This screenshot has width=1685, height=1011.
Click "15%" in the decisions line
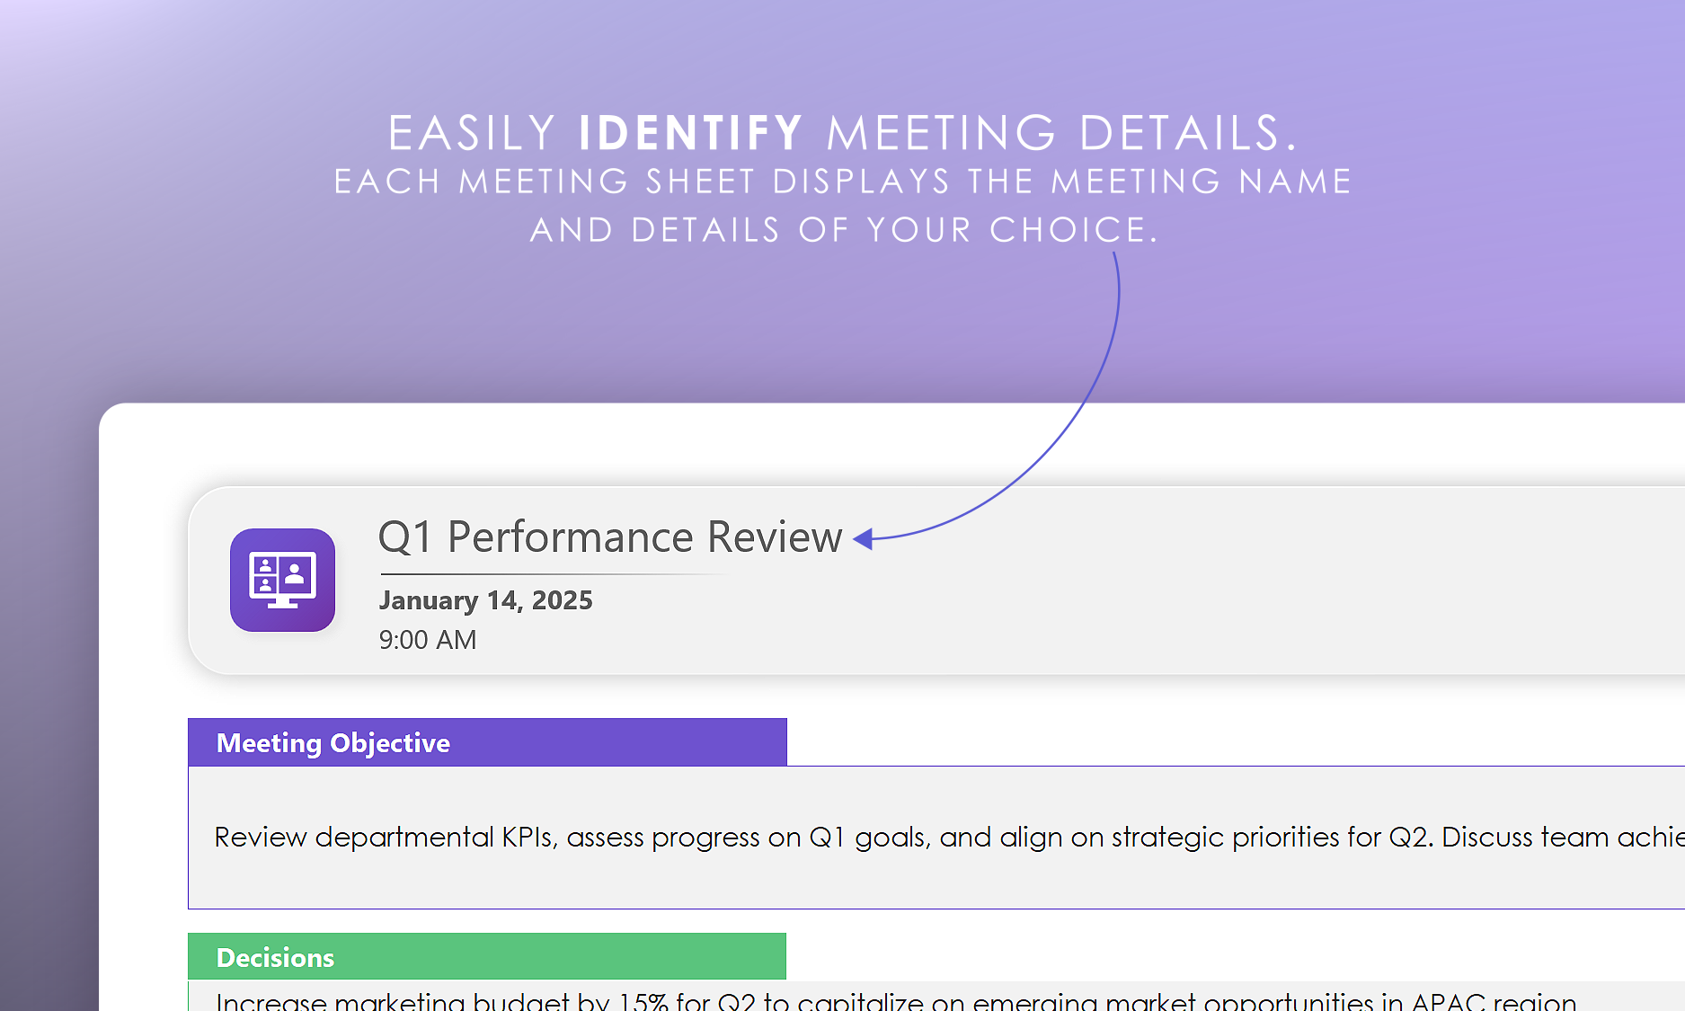click(643, 1001)
